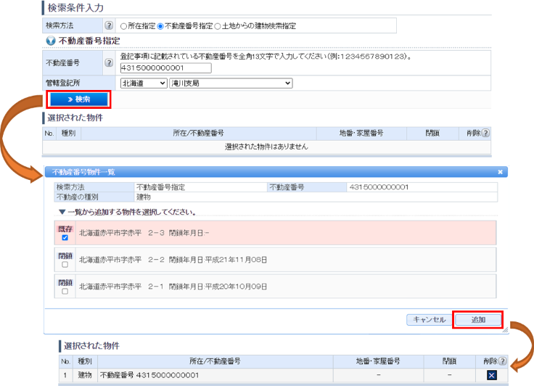Click the blue icon beside 不動産番号指定 heading
The height and width of the screenshot is (386, 534).
tap(50, 41)
